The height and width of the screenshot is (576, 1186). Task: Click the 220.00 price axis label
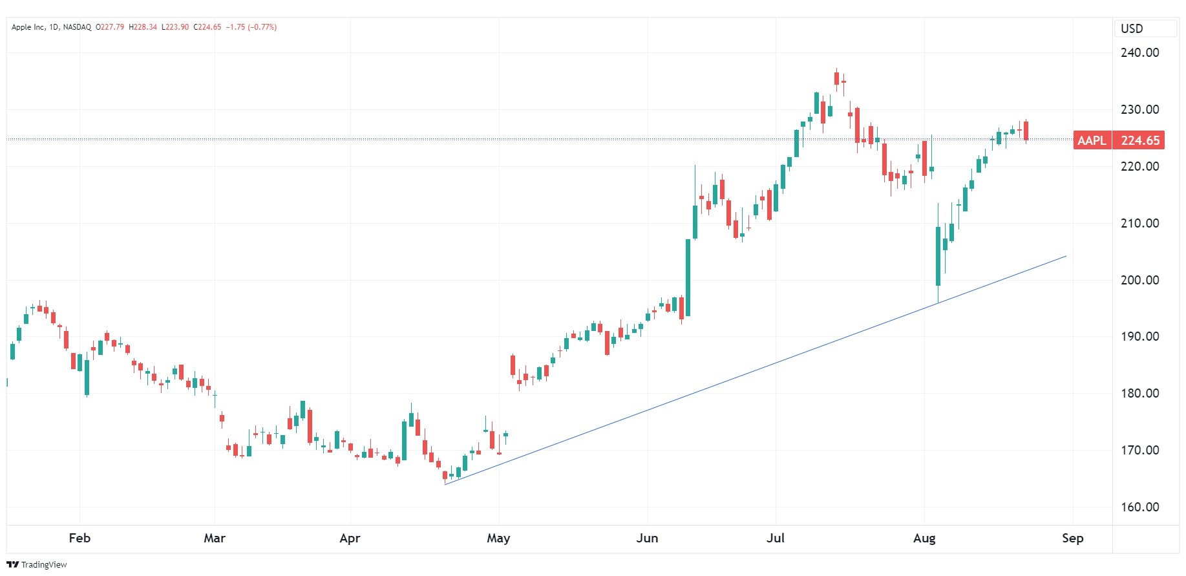(x=1139, y=166)
